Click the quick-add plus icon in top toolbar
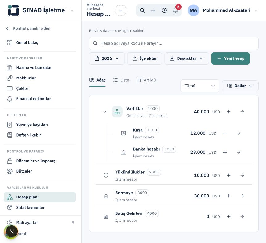Viewport: 266px width, 243px height. [x=153, y=10]
